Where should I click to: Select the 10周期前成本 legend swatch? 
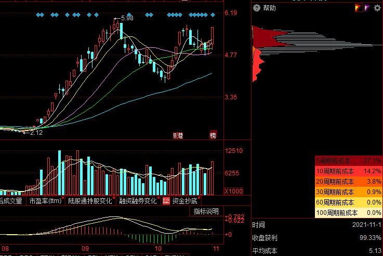coord(348,171)
